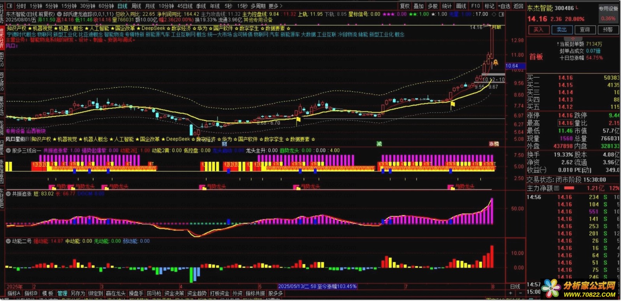
Task: Click the bell alert marker on the chart
Action: pos(496,62)
